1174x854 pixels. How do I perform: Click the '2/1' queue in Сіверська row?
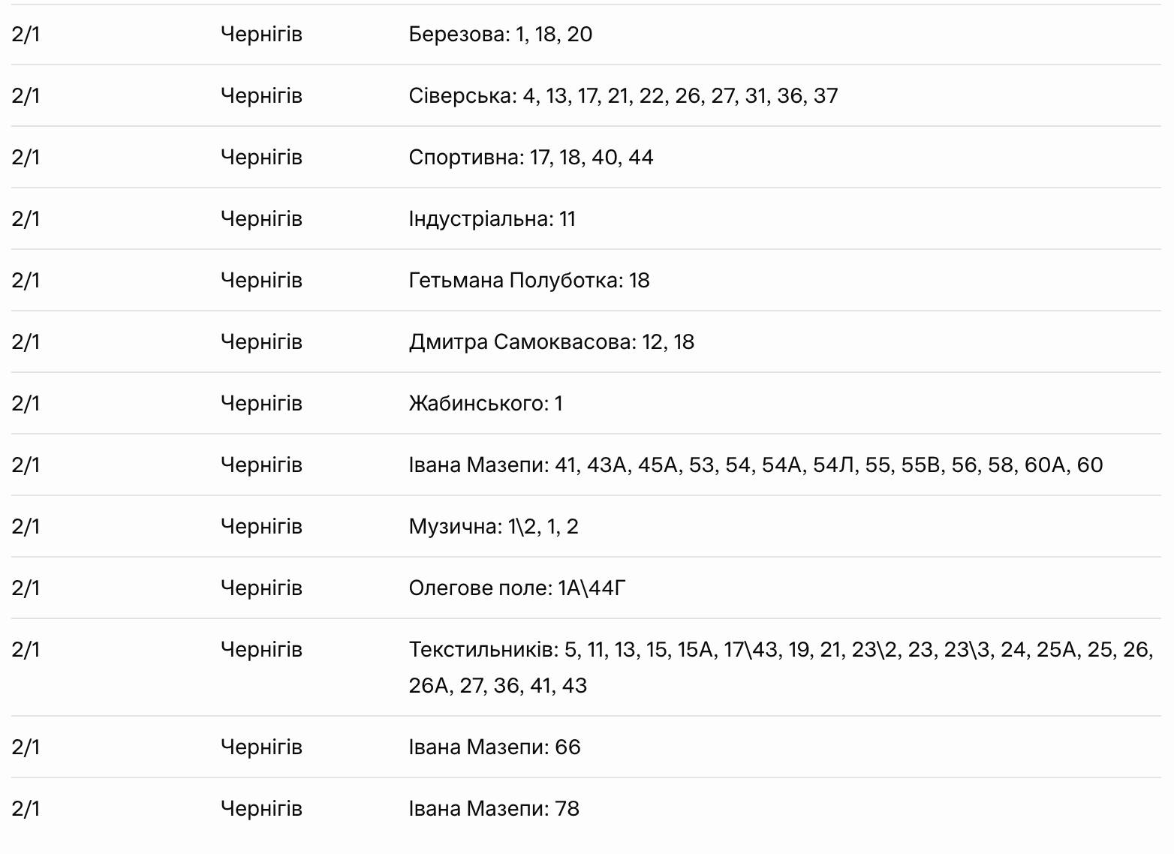[x=26, y=96]
